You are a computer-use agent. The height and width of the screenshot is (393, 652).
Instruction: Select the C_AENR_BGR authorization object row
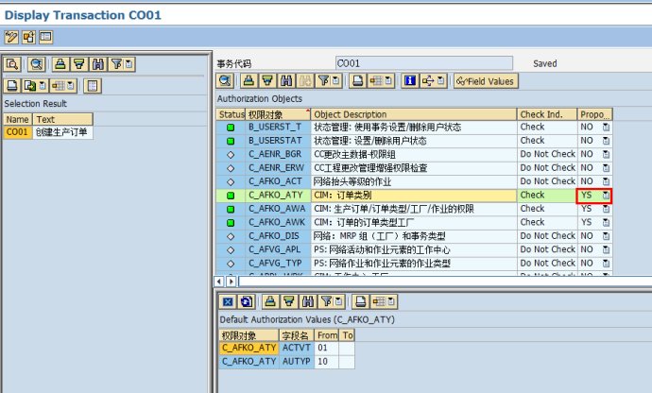click(x=278, y=154)
